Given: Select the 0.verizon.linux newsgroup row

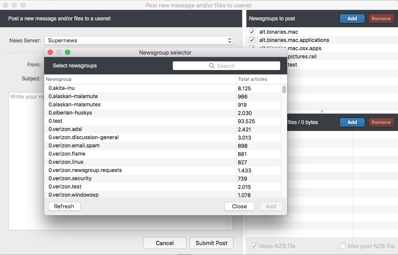Looking at the screenshot, I should (x=162, y=162).
